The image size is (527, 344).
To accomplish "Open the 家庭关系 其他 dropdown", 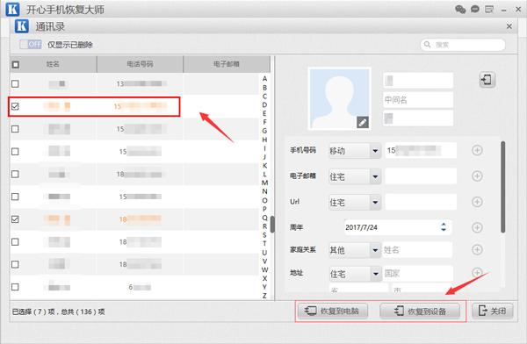I will pos(355,250).
